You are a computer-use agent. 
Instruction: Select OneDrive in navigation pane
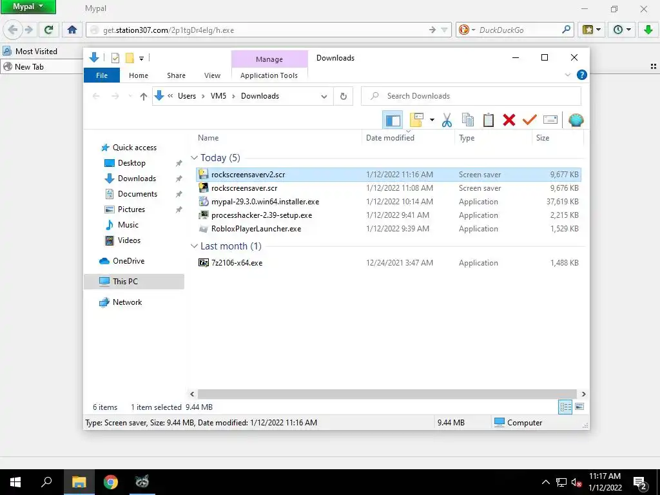(128, 261)
